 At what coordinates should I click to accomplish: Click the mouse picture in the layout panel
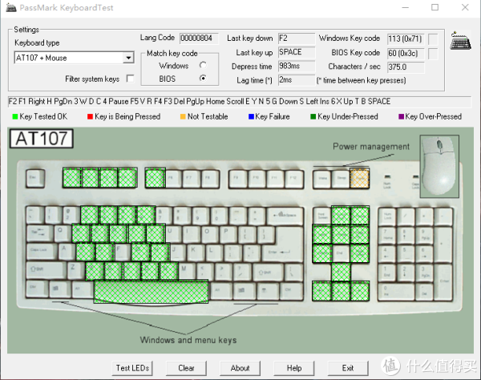pos(439,166)
